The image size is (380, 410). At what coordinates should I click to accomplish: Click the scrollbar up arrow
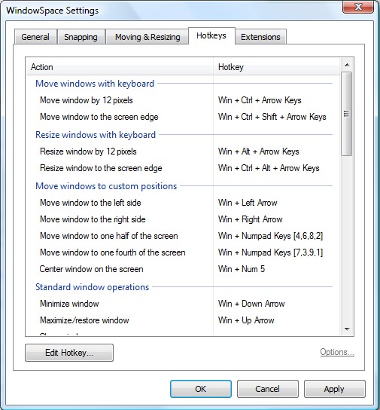click(347, 65)
